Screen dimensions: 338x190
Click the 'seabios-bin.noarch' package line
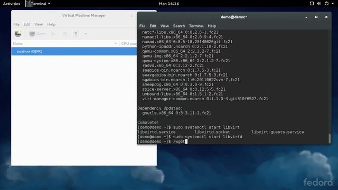181,70
